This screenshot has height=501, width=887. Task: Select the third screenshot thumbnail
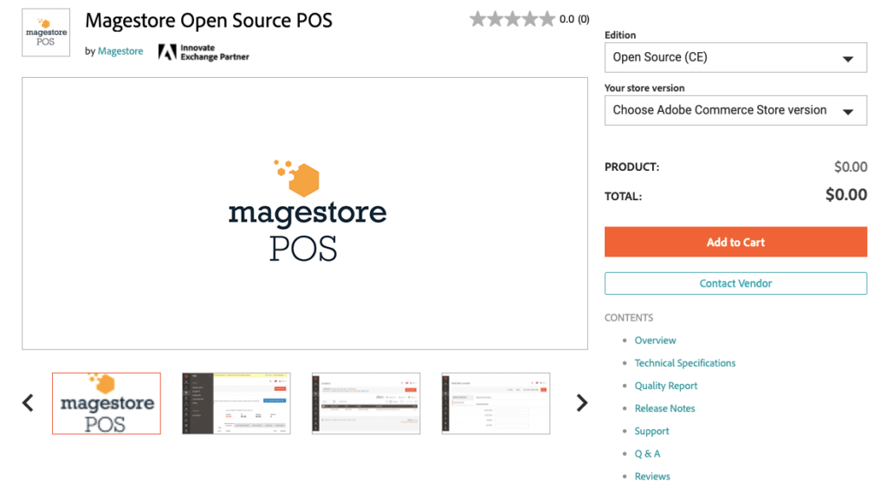(366, 403)
